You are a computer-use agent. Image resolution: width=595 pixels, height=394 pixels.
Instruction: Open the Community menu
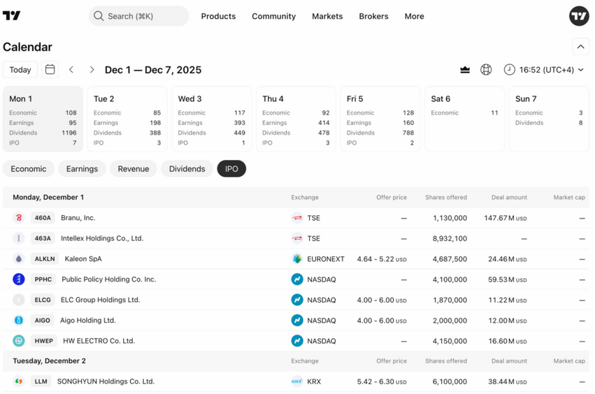pyautogui.click(x=273, y=16)
